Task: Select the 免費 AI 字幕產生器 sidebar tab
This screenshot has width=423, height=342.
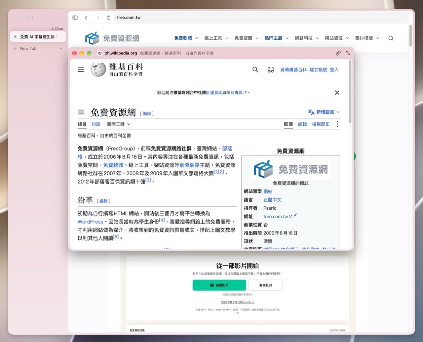Action: click(38, 37)
